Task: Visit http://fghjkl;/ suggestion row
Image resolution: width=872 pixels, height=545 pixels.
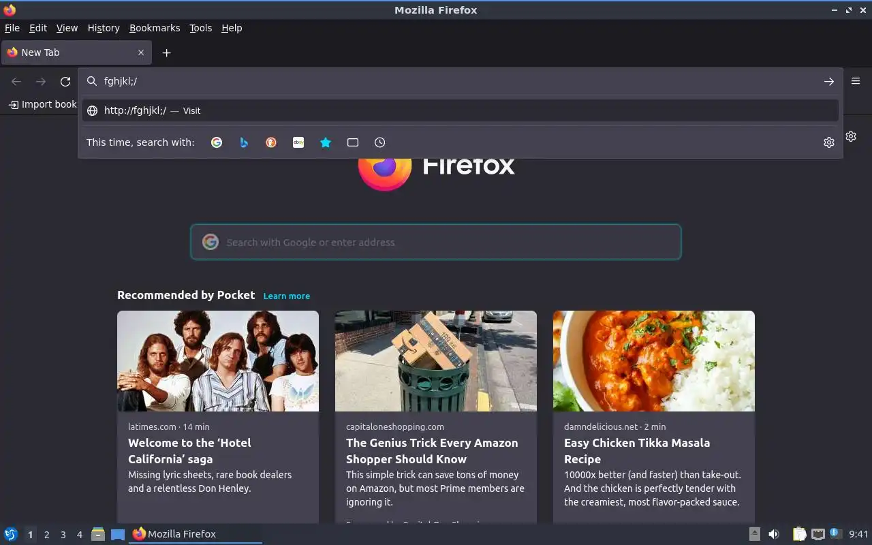Action: pos(461,110)
